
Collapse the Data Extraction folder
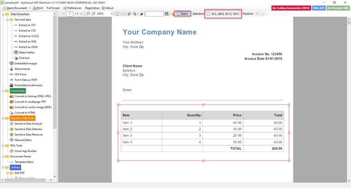tap(2, 14)
